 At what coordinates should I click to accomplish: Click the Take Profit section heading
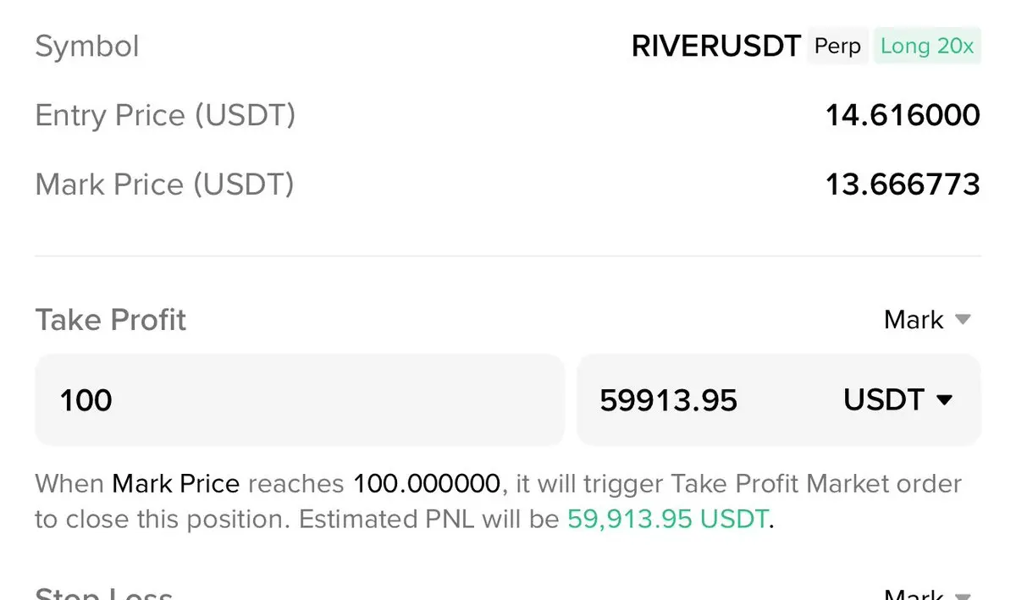(x=111, y=320)
